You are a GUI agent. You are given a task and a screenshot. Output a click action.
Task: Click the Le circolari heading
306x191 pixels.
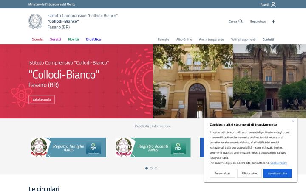click(x=44, y=188)
